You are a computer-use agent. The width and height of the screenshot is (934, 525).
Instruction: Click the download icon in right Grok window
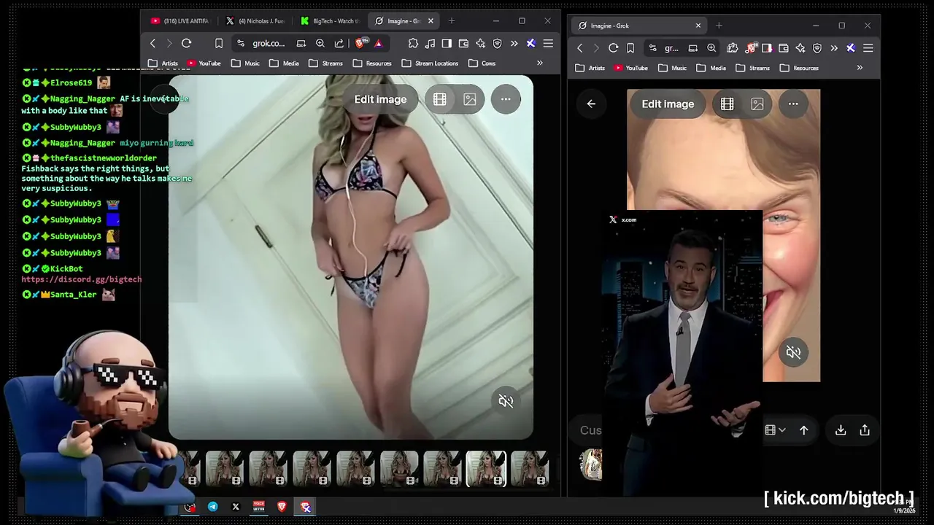click(841, 430)
